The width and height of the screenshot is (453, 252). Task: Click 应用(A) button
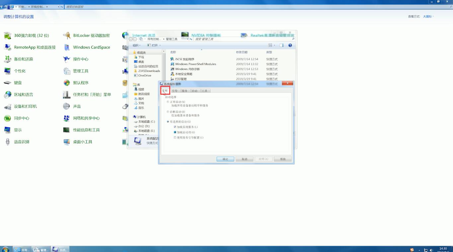[x=264, y=159]
